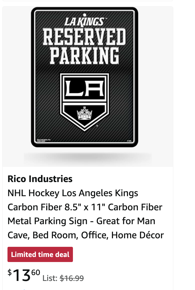The height and width of the screenshot is (290, 195).
Task: Click the shadow area below the sign image
Action: click(88, 158)
